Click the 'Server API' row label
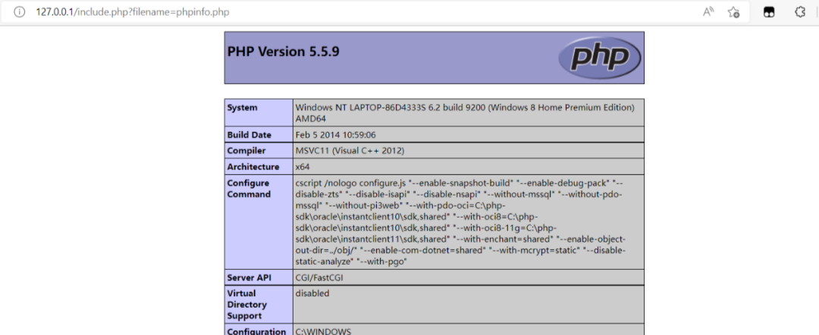The width and height of the screenshot is (819, 335). point(249,277)
